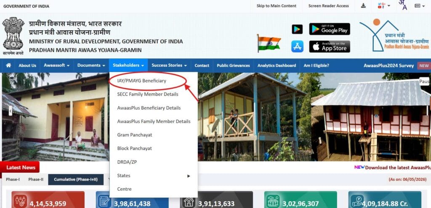Click the language switch अ/A icon
The image size is (431, 208).
pyautogui.click(x=403, y=5)
